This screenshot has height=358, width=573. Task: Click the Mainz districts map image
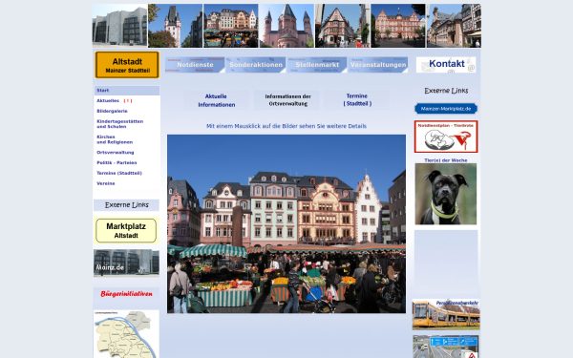126,334
